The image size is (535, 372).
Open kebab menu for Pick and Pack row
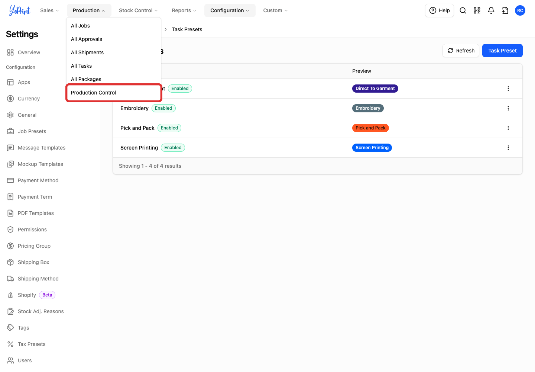(508, 128)
